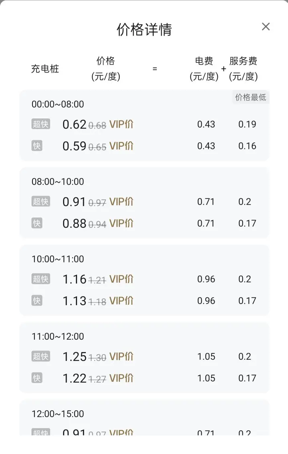Tap the 超快 badge in 00:00~08:00
The width and height of the screenshot is (288, 454).
pos(41,124)
